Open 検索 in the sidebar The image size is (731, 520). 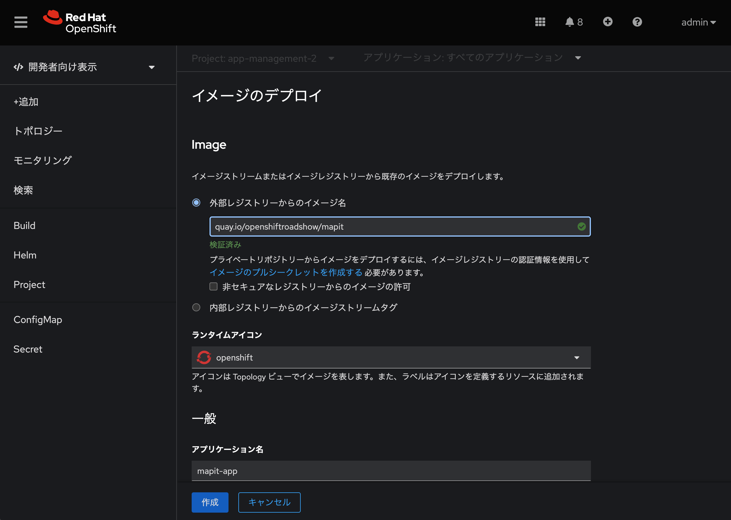click(23, 190)
